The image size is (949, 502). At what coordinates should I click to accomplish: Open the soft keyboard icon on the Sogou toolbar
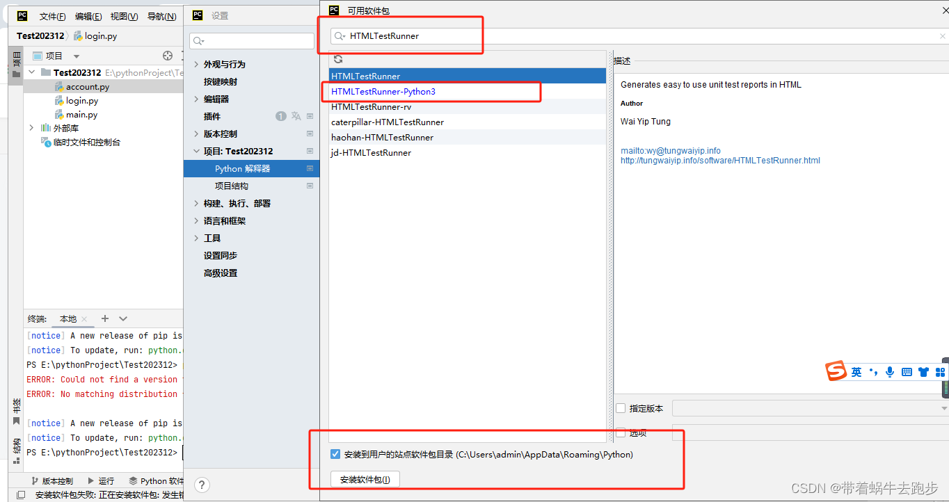click(x=907, y=372)
